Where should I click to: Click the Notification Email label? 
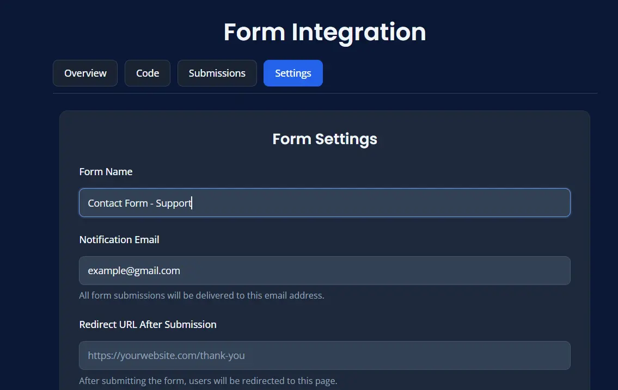[x=119, y=239]
